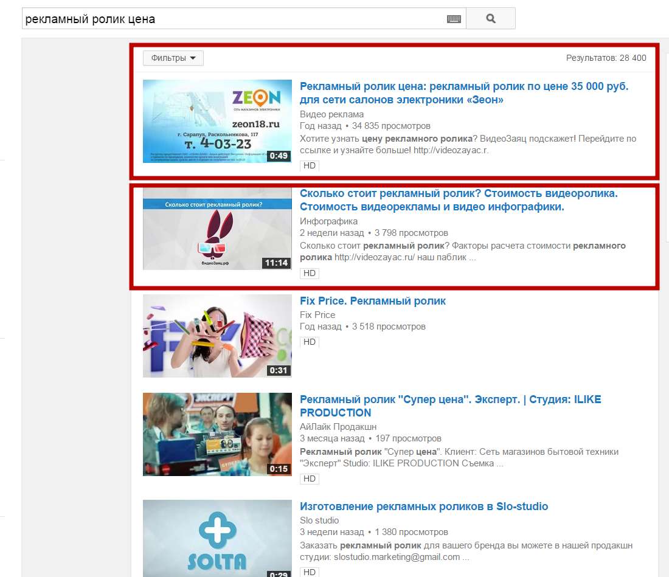Click the 11:14 duration badge
Screen dimensions: 669x577
[x=276, y=263]
